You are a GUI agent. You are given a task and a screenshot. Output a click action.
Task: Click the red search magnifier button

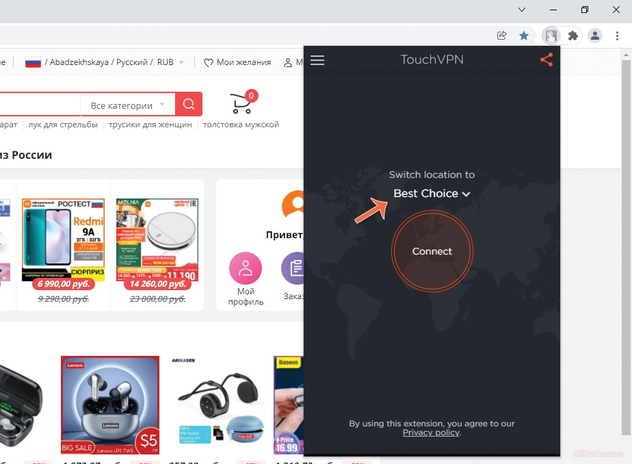[x=189, y=105]
